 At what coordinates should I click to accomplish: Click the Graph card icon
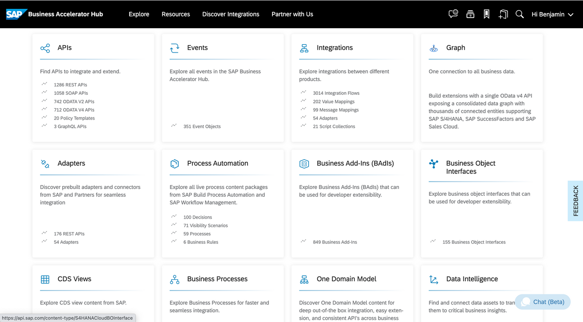434,48
